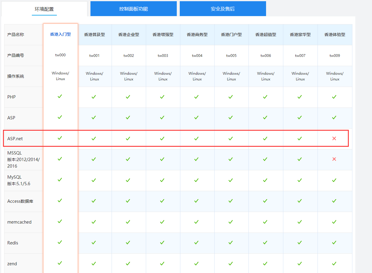This screenshot has width=372, height=273.
Task: Click the Access数据库 checkmark under 香港家华型
Action: tap(300, 201)
